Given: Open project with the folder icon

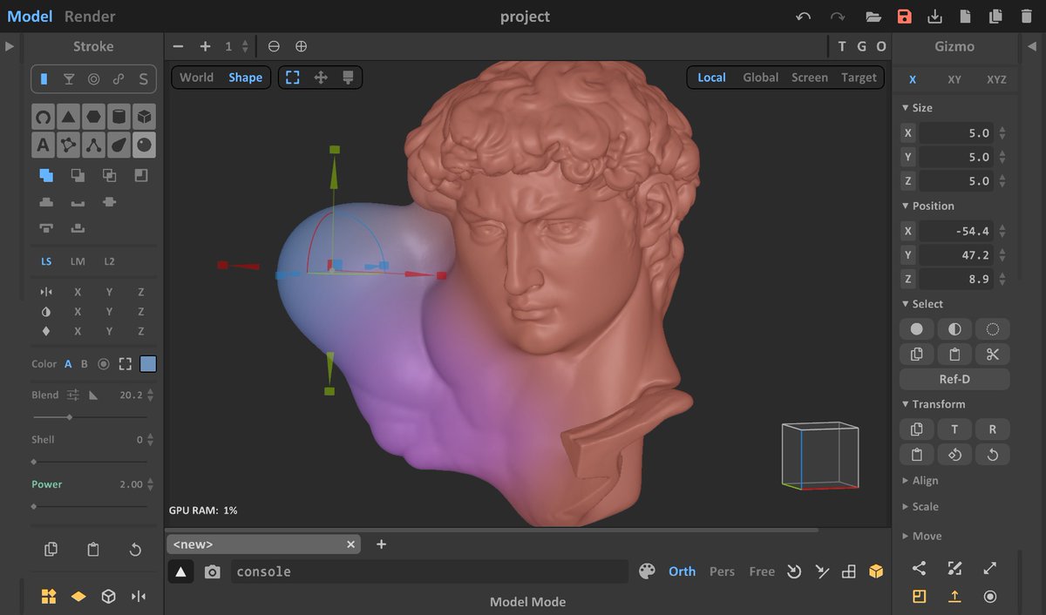Looking at the screenshot, I should pyautogui.click(x=873, y=17).
